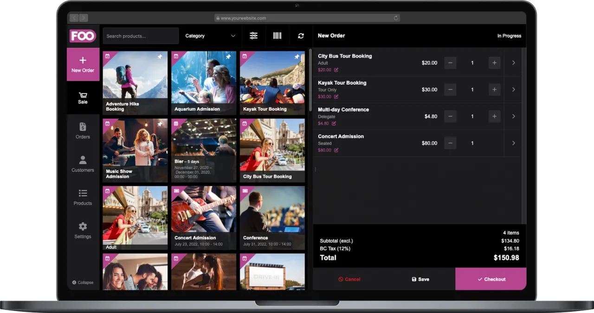Go to Customers in the sidebar
594x313 pixels.
pos(83,164)
